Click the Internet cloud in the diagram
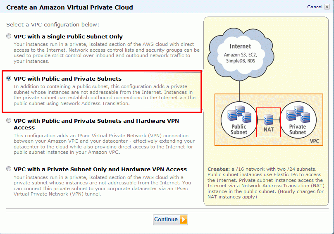This screenshot has width=334, height=234. coord(241,54)
